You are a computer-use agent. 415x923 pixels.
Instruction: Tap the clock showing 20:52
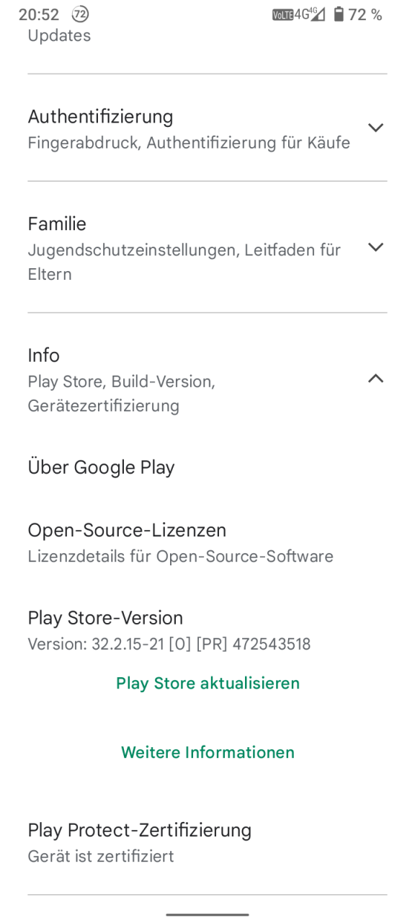(x=39, y=14)
